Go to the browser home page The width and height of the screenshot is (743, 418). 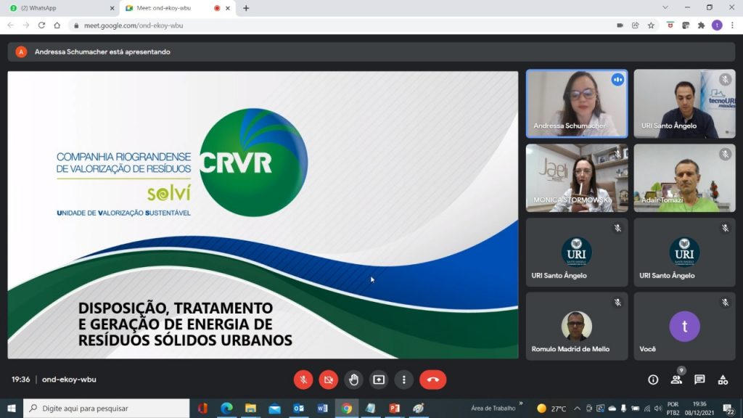(57, 25)
